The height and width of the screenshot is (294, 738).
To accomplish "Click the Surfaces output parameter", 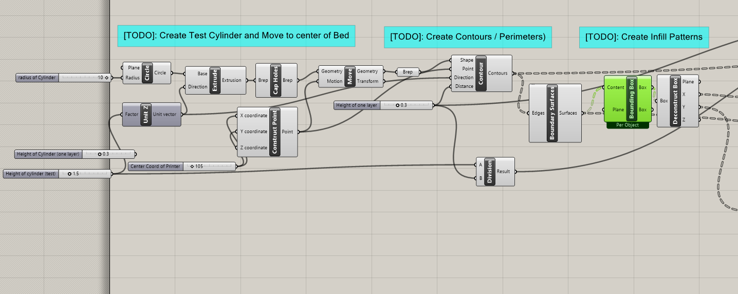I will point(568,113).
